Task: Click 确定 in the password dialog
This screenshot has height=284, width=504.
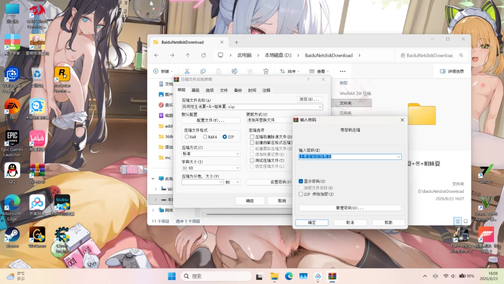Action: pos(312,222)
